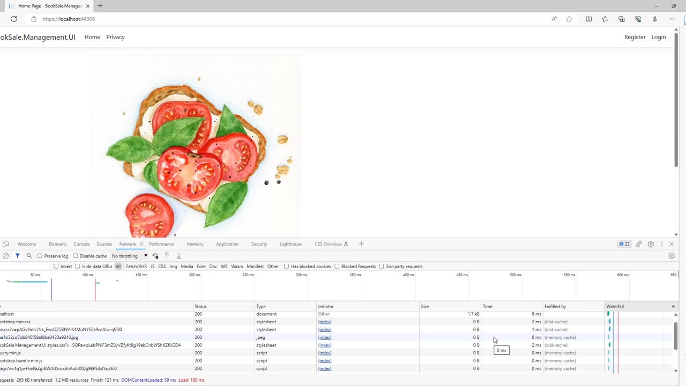Open the Home nav link
This screenshot has width=686, height=386.
(x=92, y=37)
